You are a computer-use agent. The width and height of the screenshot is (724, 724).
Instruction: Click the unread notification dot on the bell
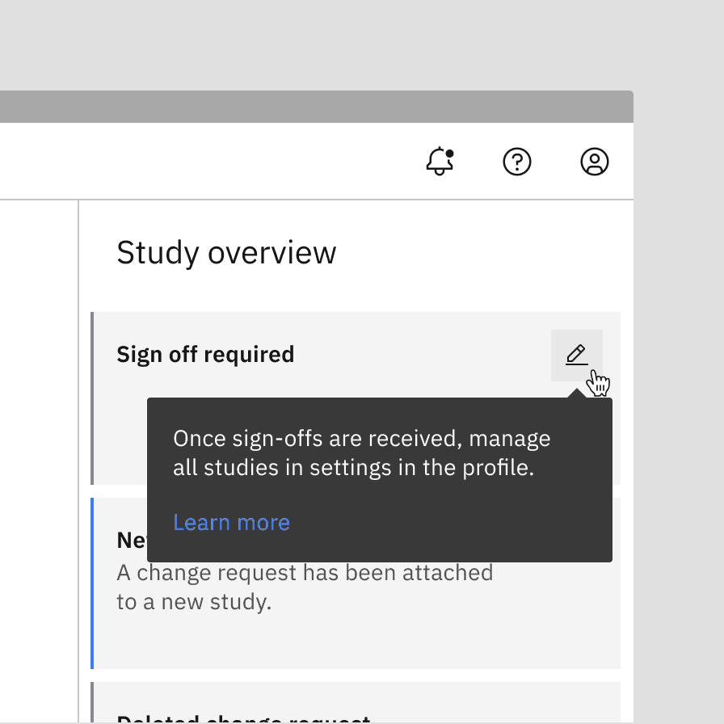click(x=451, y=152)
